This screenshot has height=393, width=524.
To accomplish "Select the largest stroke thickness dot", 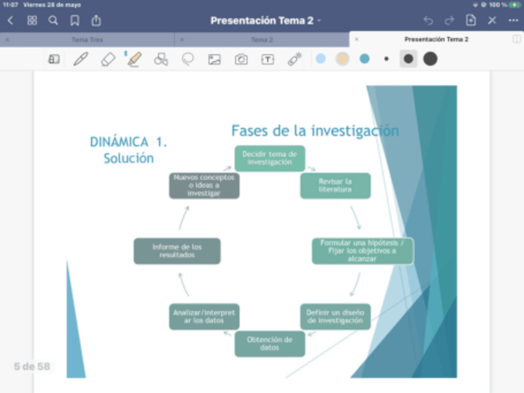I will coord(431,59).
